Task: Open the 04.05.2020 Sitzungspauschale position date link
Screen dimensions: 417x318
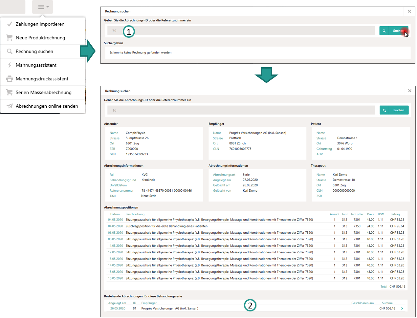Action: click(x=116, y=220)
